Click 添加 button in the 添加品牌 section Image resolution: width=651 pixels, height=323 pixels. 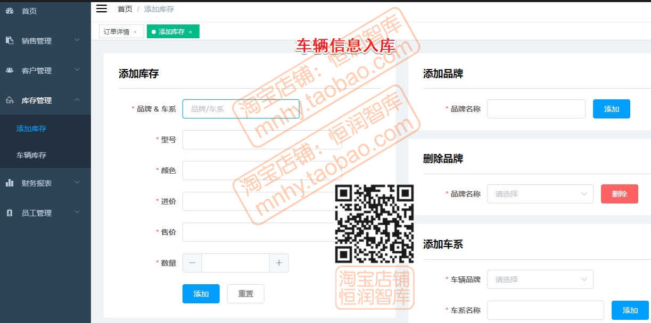612,109
